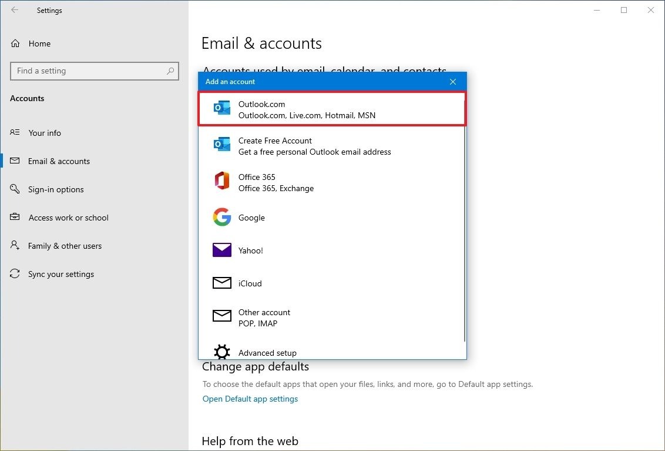The height and width of the screenshot is (451, 665).
Task: Click the Your info person icon
Action: coord(15,132)
